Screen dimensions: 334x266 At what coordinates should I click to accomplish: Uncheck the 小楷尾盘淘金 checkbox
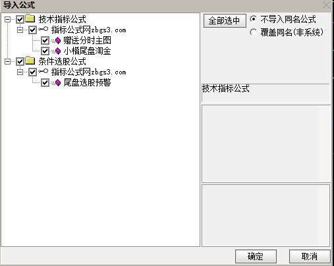tap(45, 51)
